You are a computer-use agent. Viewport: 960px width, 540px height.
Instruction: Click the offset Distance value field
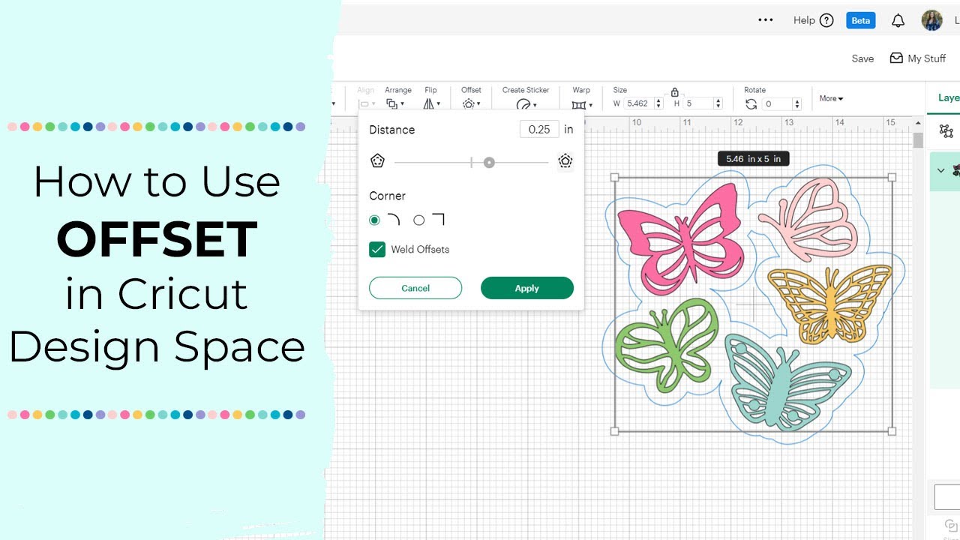[539, 129]
